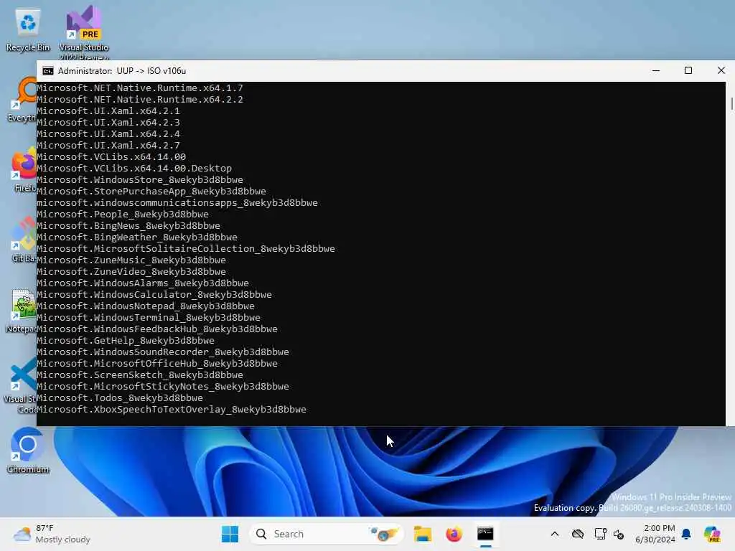Open the Everything search desktop shortcut
735x551 pixels.
click(22, 99)
